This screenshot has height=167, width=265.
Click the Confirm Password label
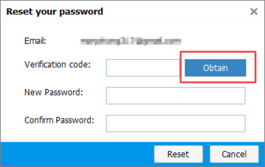pos(59,120)
